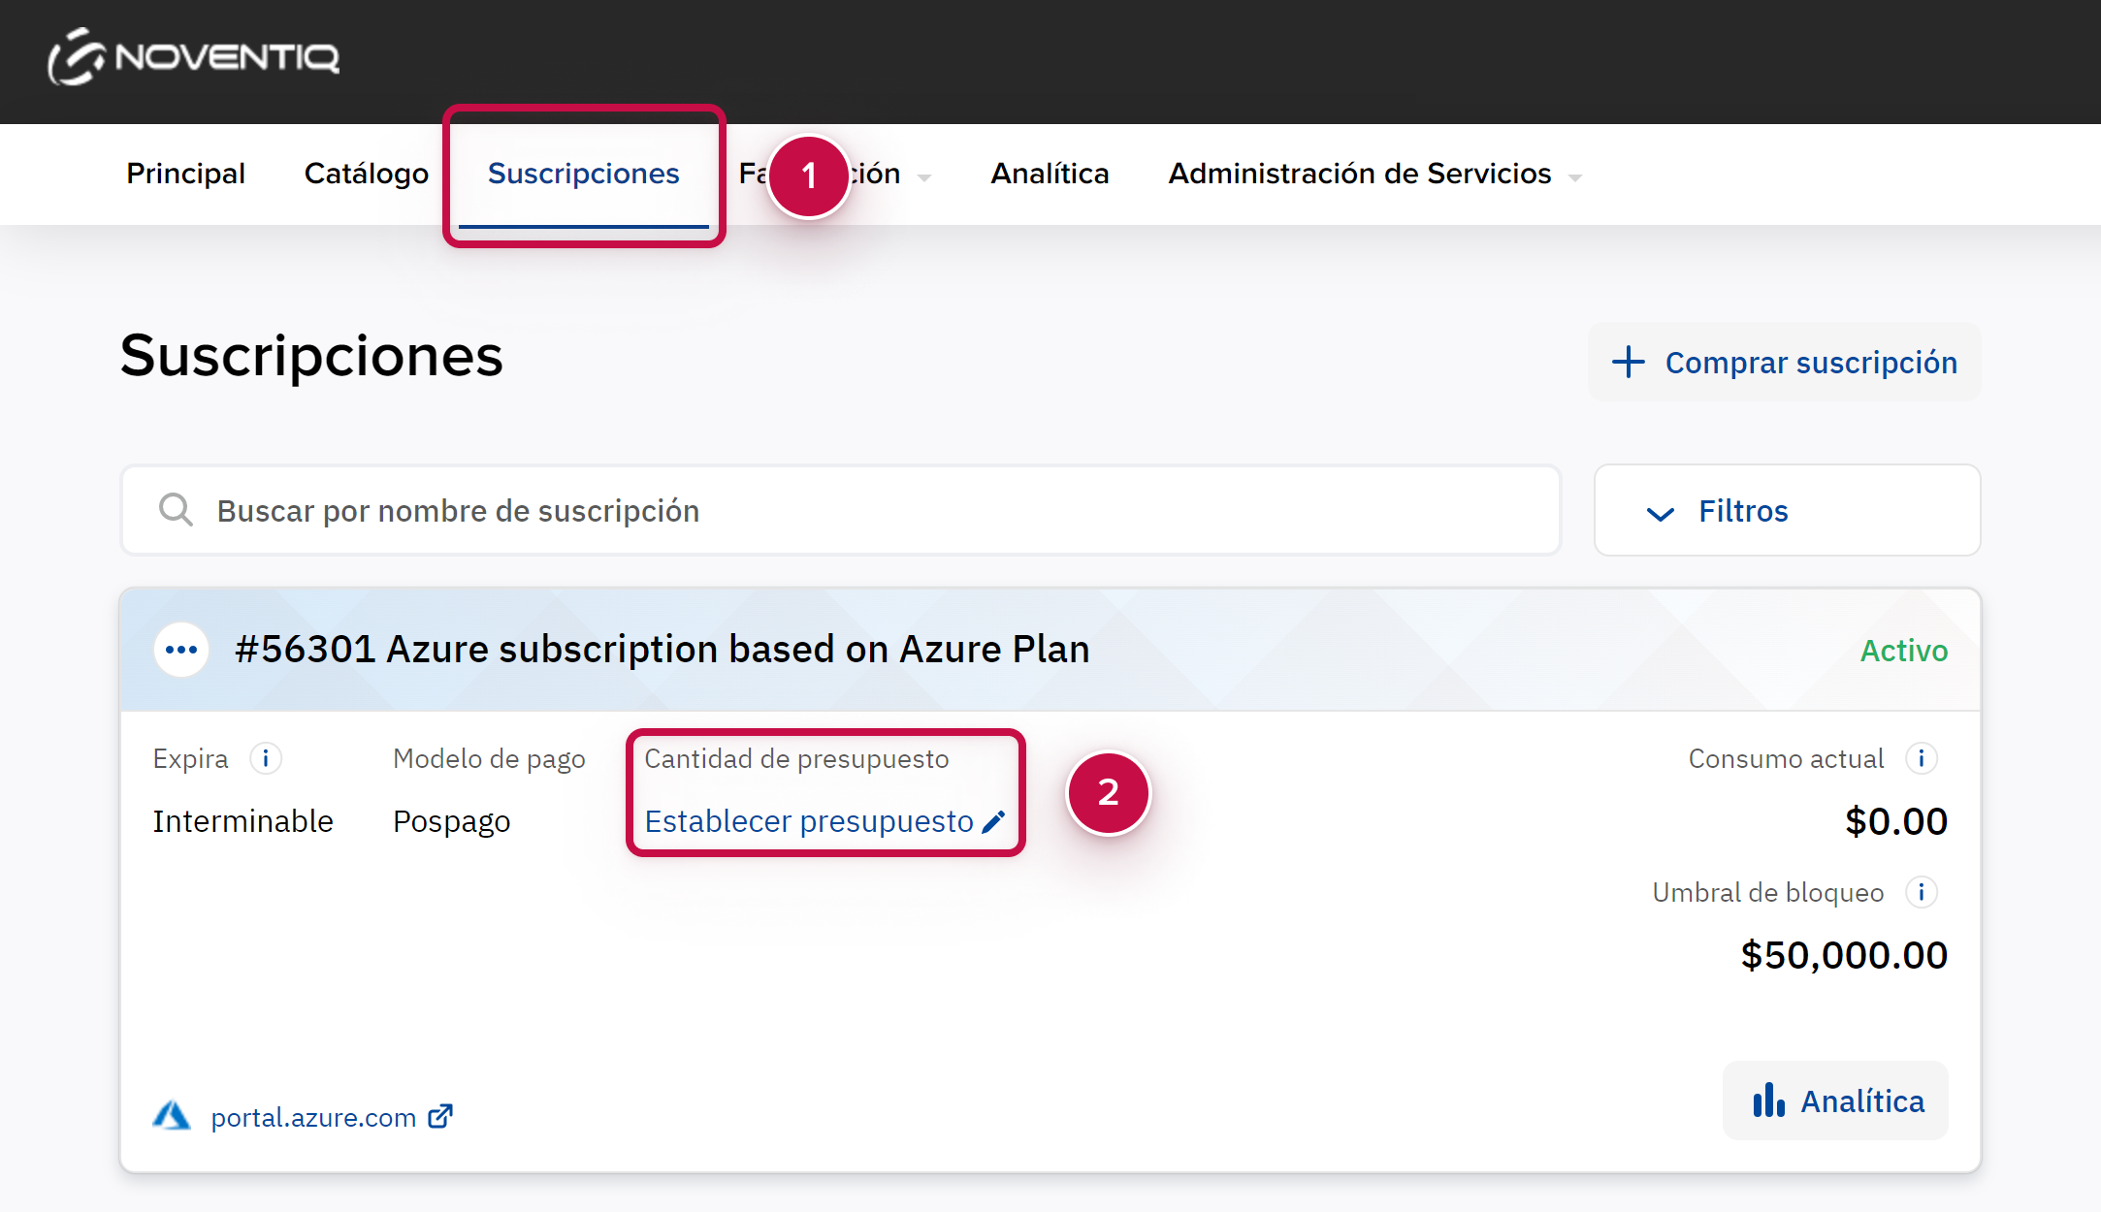This screenshot has width=2101, height=1212.
Task: Click the external link icon beside portal.azure.com
Action: click(440, 1117)
